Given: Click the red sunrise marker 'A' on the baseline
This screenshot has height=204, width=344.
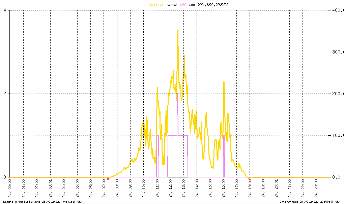Looking at the screenshot, I should [108, 179].
